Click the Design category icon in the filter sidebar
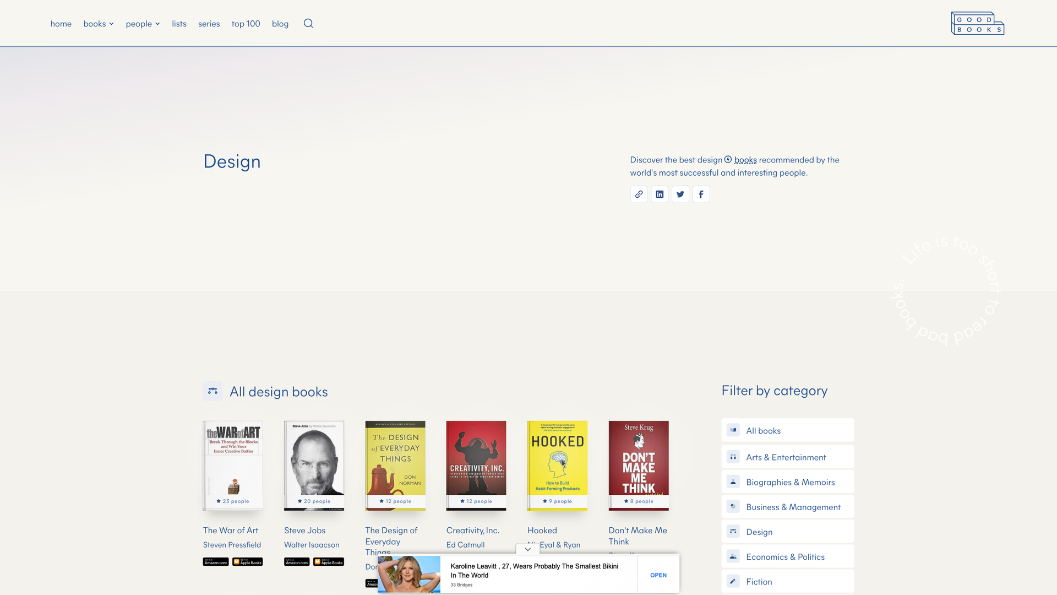This screenshot has width=1057, height=595. tap(733, 531)
